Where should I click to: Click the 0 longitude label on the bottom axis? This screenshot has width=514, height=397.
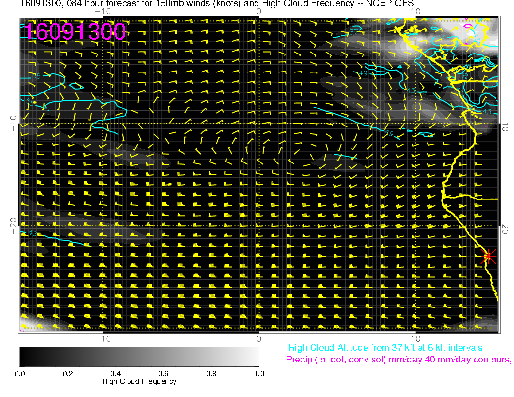(x=259, y=339)
